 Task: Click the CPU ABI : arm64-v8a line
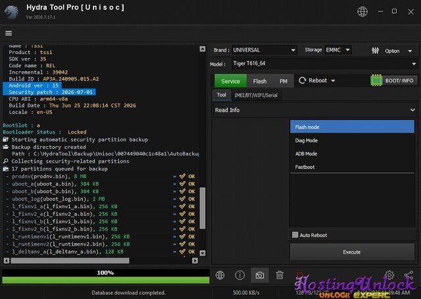tap(38, 99)
